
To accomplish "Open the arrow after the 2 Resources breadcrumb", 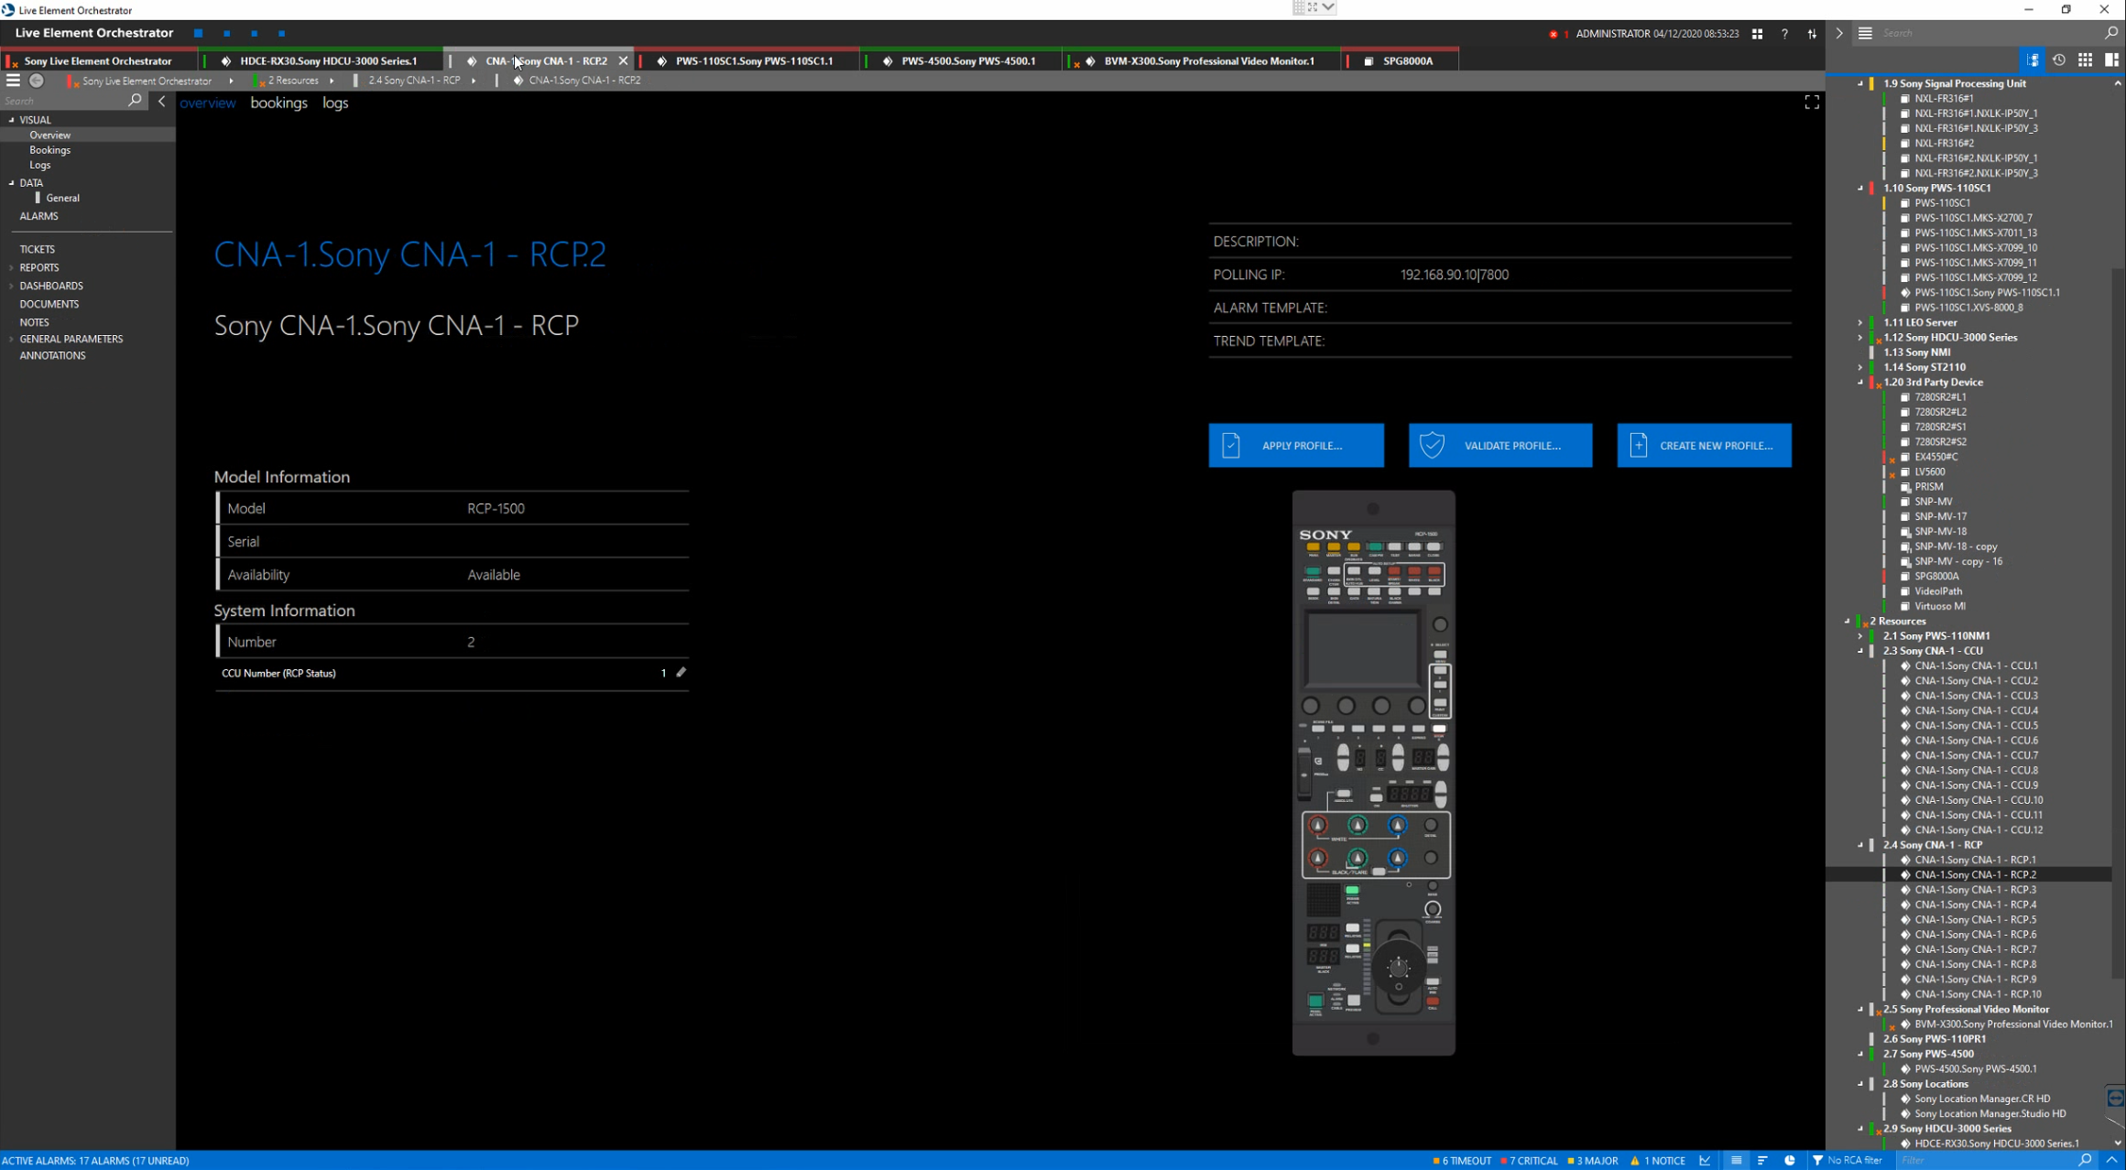I will (x=332, y=81).
